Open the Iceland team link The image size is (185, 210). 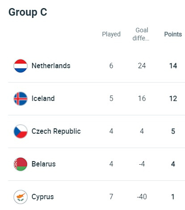[x=43, y=99]
